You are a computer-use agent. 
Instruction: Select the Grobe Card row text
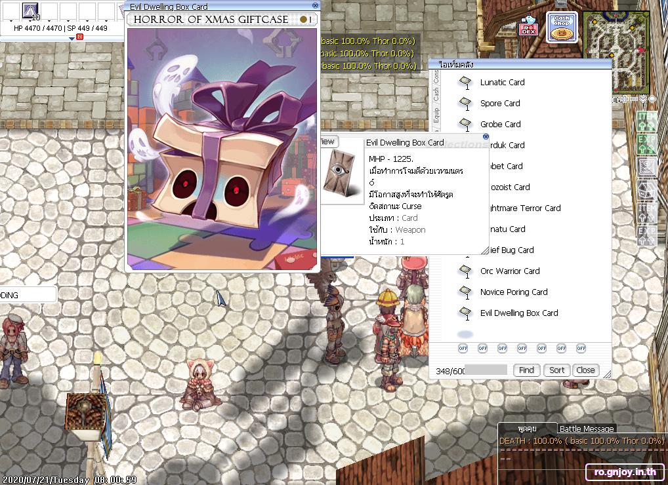[x=501, y=125]
